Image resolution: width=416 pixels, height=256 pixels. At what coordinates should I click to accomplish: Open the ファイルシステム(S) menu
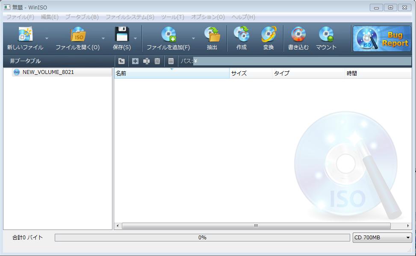click(x=130, y=17)
